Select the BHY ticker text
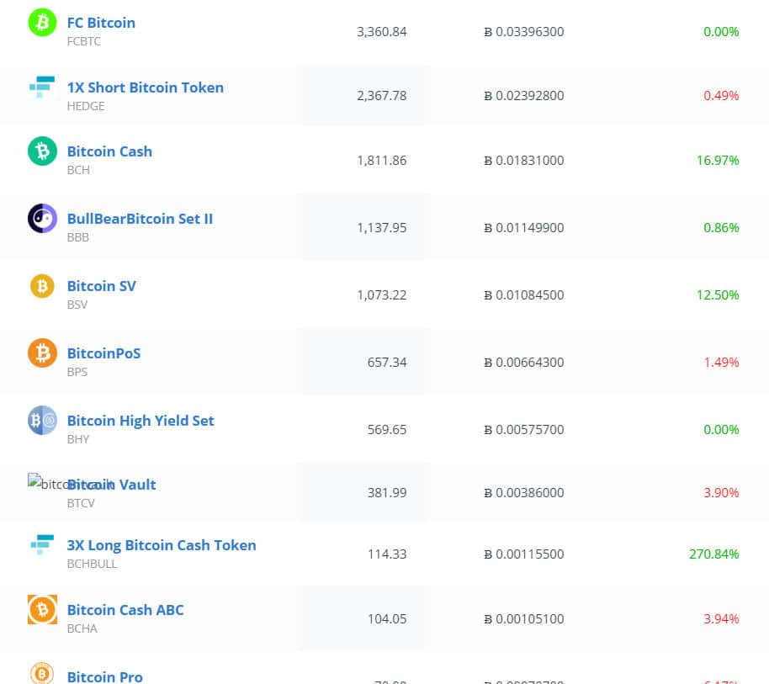Image resolution: width=769 pixels, height=684 pixels. pyautogui.click(x=78, y=439)
